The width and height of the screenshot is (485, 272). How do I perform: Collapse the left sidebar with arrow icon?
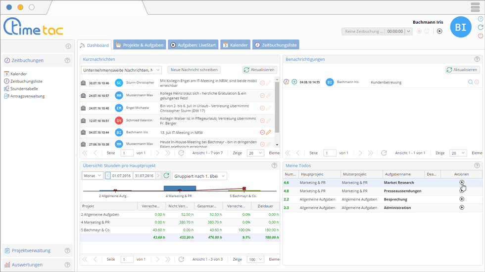[68, 46]
